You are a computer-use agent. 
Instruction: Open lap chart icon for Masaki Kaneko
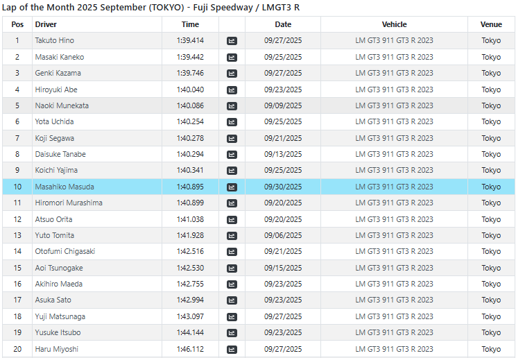click(x=232, y=57)
